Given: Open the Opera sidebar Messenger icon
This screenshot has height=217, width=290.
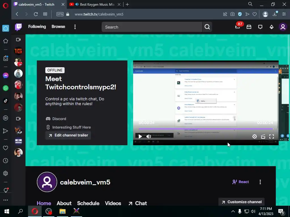Looking at the screenshot, I should [x=6, y=75].
